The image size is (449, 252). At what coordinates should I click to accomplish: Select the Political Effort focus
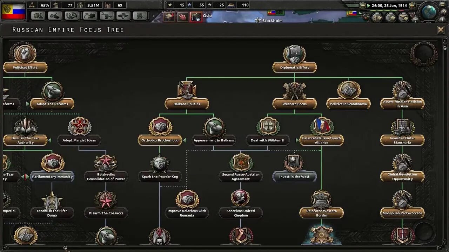click(x=25, y=58)
